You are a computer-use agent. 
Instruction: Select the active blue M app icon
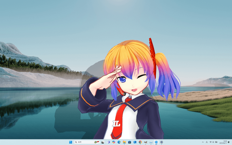click(156, 142)
